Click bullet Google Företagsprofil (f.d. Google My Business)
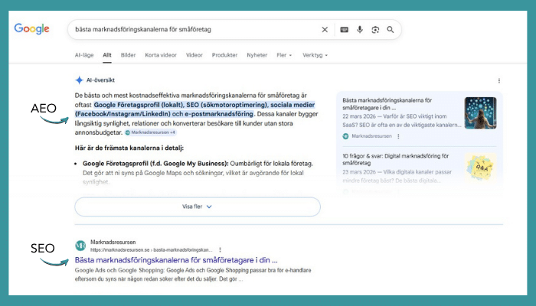 pyautogui.click(x=155, y=164)
